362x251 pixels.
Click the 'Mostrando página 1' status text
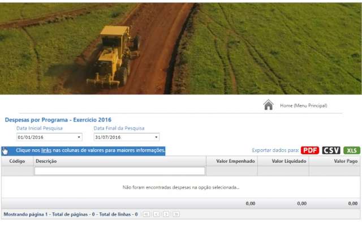[x=71, y=214]
